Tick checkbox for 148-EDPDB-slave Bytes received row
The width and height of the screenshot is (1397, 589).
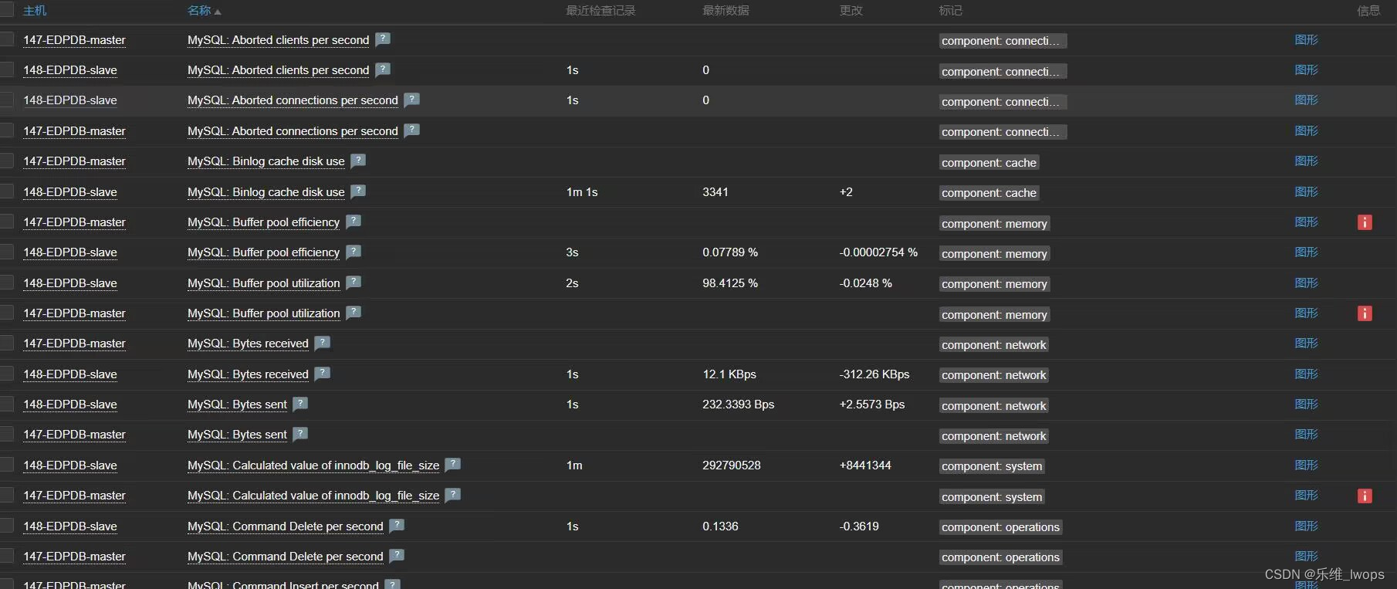(7, 374)
